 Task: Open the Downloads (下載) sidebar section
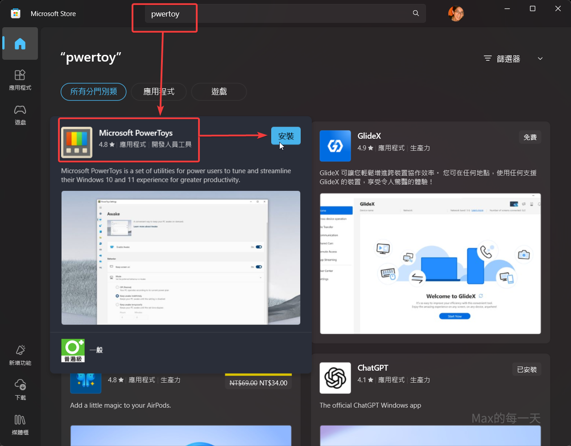(x=20, y=389)
